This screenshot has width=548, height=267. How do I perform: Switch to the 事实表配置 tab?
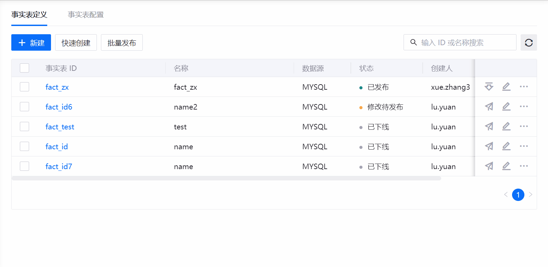coord(86,15)
